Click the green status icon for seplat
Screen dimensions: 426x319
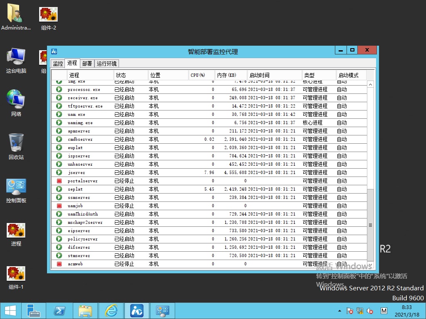coord(59,189)
